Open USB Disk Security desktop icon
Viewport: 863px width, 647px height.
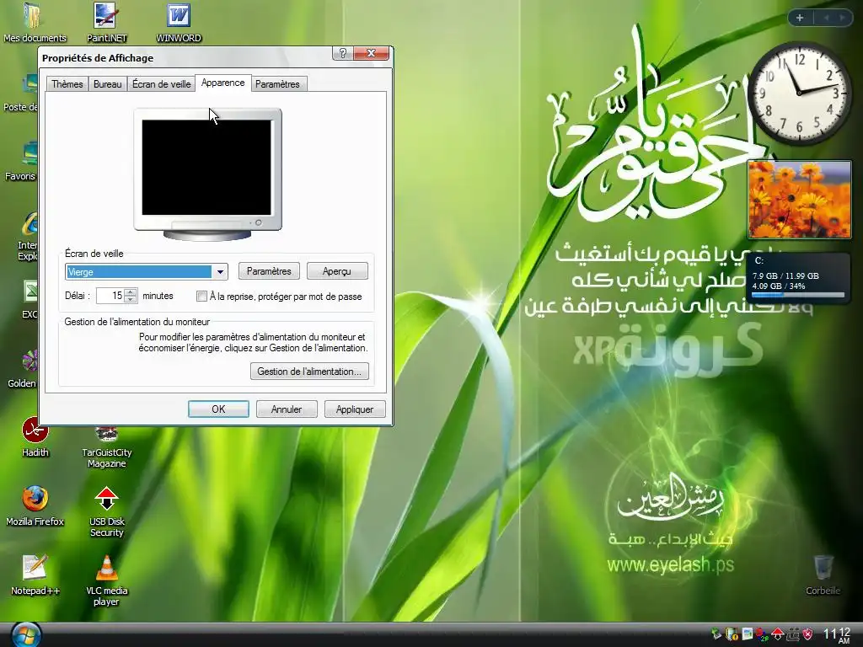tap(107, 511)
